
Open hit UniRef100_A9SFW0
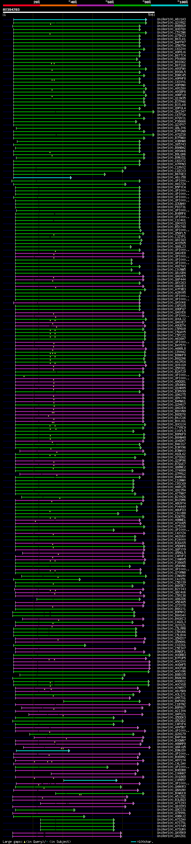pyautogui.click(x=171, y=69)
